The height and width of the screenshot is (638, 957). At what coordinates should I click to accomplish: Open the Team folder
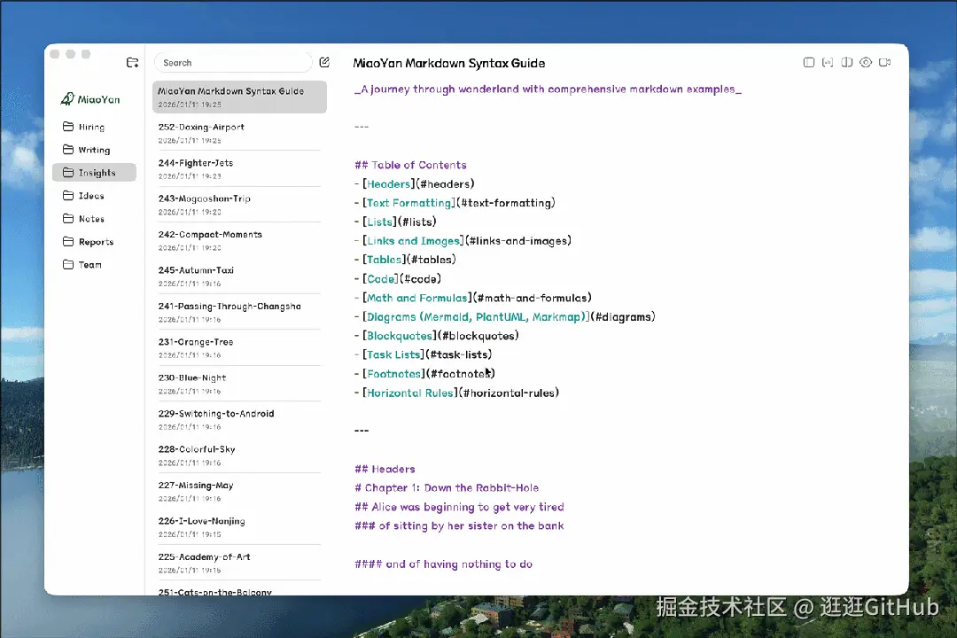point(94,264)
